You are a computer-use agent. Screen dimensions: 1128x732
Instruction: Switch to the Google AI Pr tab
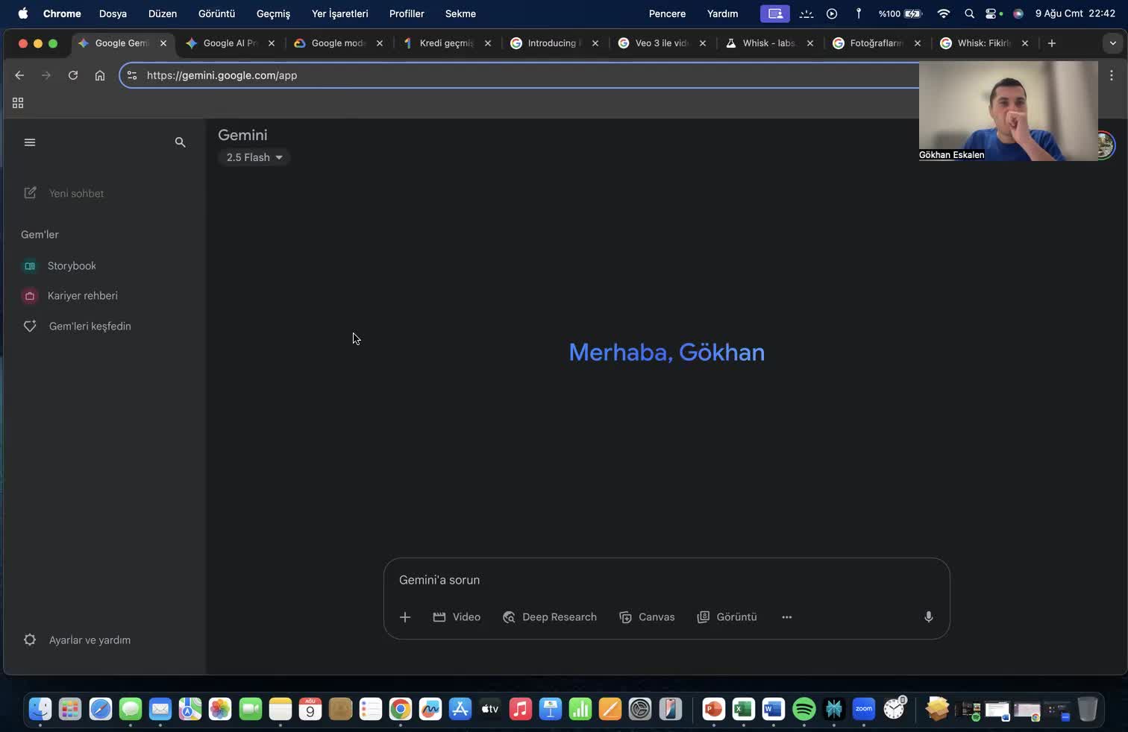[230, 43]
